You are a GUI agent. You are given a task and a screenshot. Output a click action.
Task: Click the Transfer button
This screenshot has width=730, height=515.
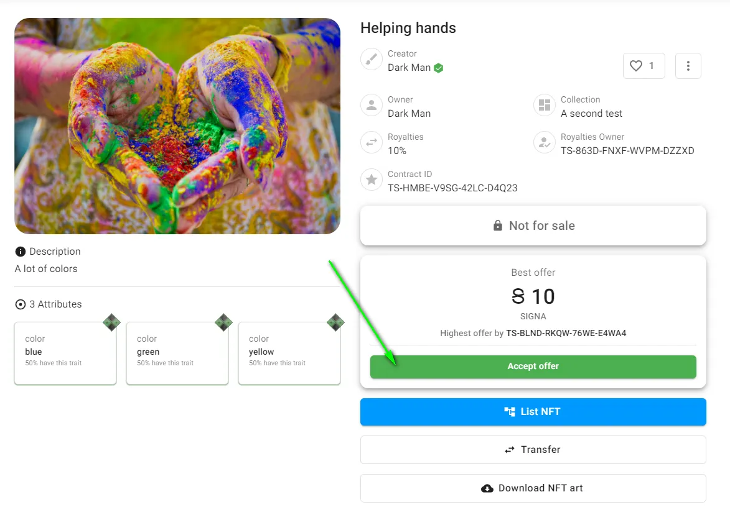click(533, 450)
